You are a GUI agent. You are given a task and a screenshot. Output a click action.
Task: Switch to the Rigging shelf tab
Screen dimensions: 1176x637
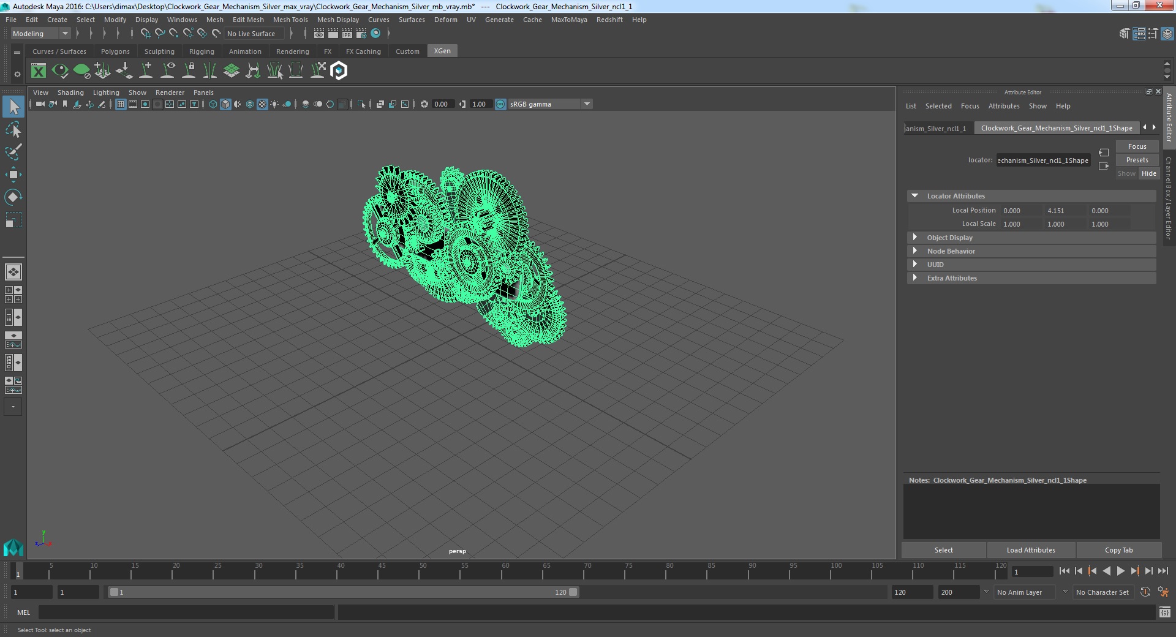pyautogui.click(x=202, y=51)
